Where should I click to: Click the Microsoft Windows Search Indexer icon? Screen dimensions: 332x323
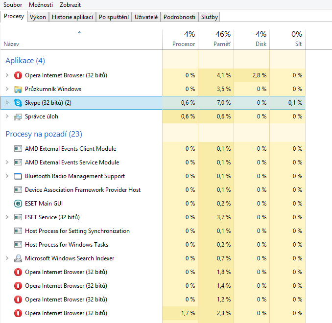(x=18, y=258)
